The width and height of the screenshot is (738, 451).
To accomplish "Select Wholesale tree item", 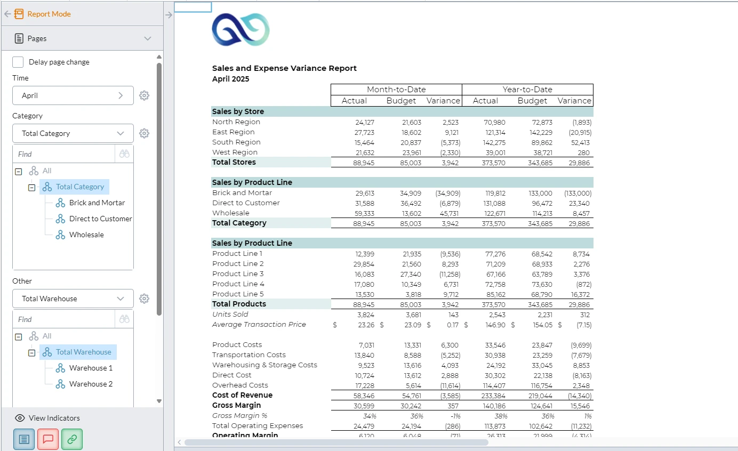I will pyautogui.click(x=86, y=235).
